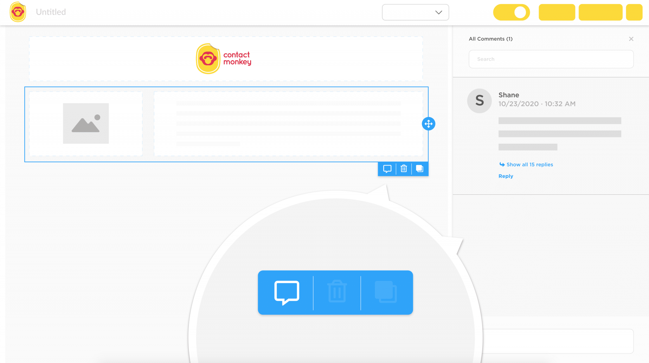
Task: Click the comment icon on content block
Action: [x=387, y=169]
